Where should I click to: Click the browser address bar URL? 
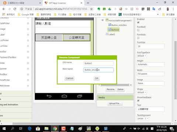click(61, 9)
